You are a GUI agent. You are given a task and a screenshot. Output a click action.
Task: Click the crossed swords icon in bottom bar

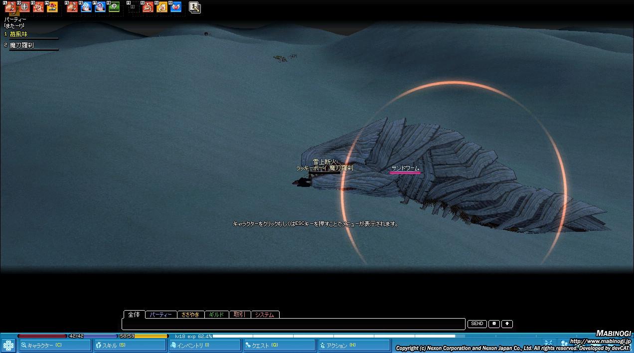tap(549, 343)
